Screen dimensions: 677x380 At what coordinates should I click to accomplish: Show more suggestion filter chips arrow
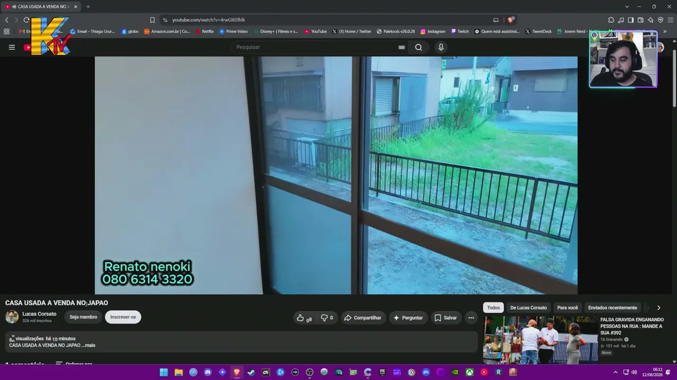[658, 308]
